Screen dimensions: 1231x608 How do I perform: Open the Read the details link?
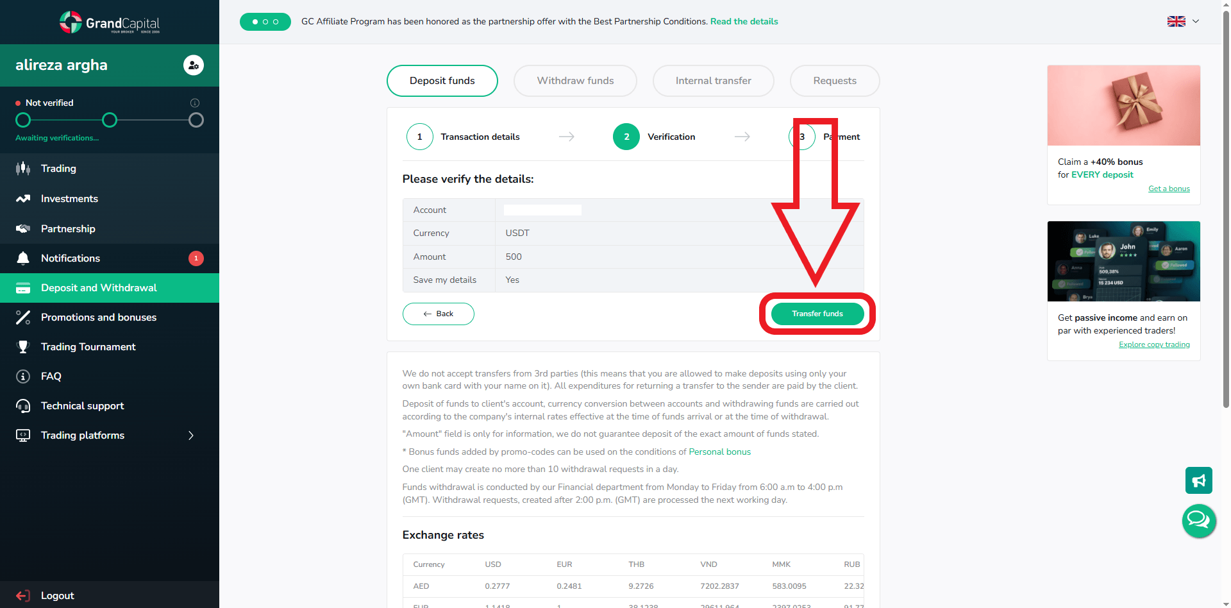pos(744,21)
